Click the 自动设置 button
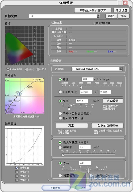The width and height of the screenshot is (133, 192). (113, 101)
